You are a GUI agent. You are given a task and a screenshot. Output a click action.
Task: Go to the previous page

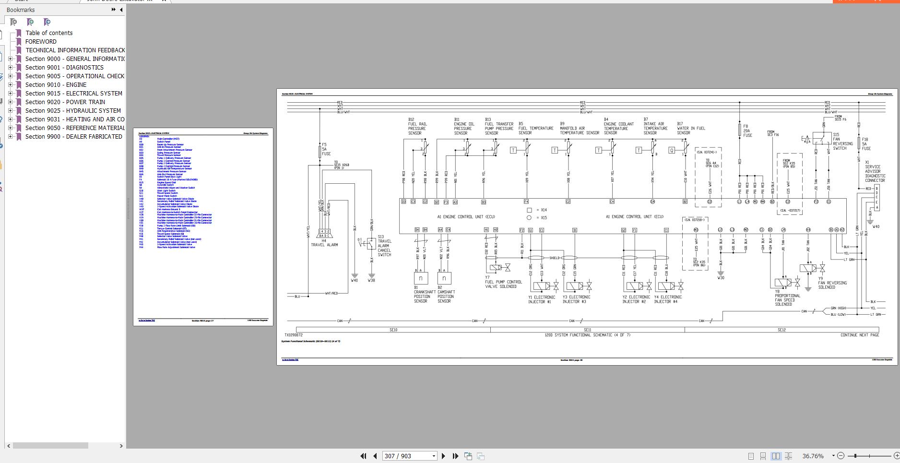(x=375, y=456)
